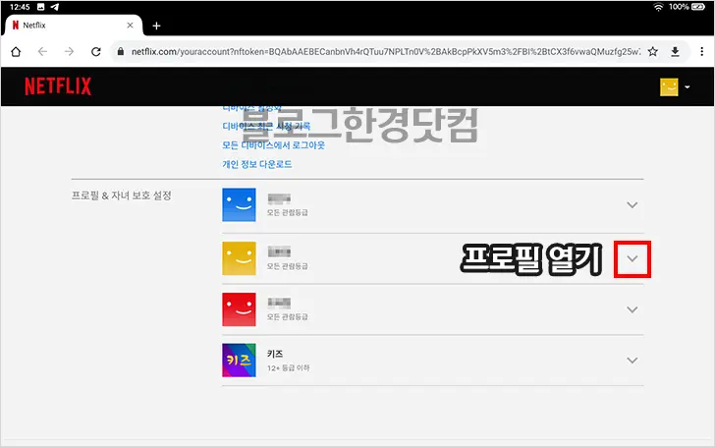The image size is (715, 447).
Task: Tap the 12:45 clock
Action: tap(20, 7)
